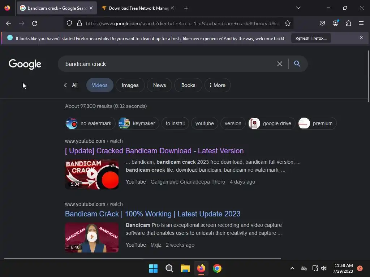Close the Download Free Network Manager tab

tap(172, 8)
